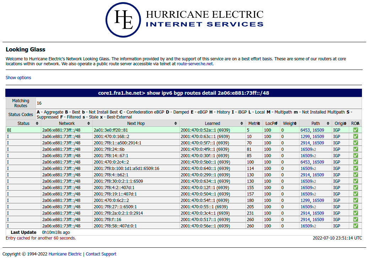Click the Weight column sort arrows

296,123
